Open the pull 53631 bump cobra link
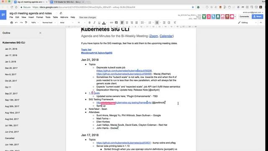This screenshot has width=268, height=151. coord(124,143)
